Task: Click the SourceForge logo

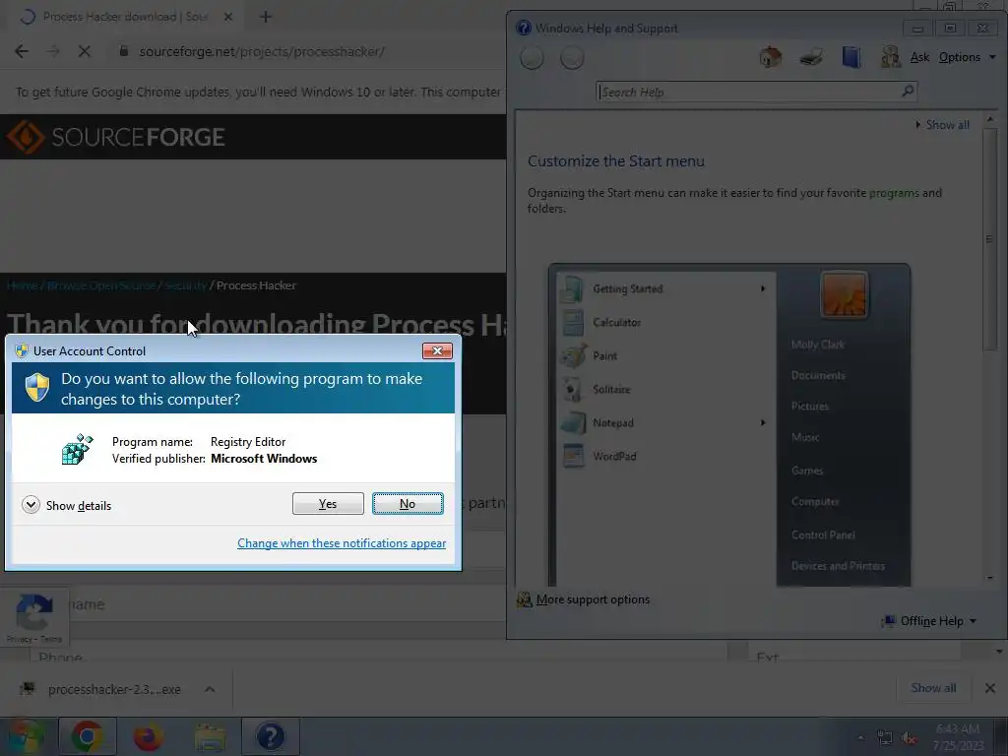Action: pos(116,136)
